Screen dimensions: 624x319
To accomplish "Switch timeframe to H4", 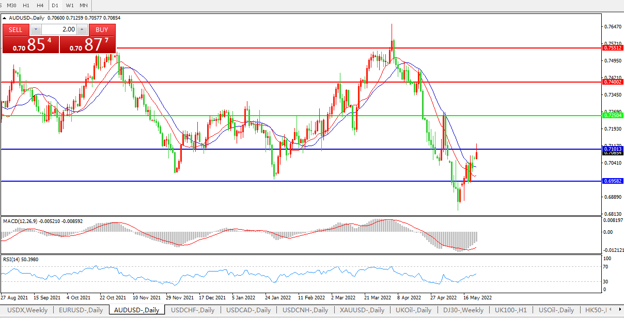I will (x=40, y=5).
